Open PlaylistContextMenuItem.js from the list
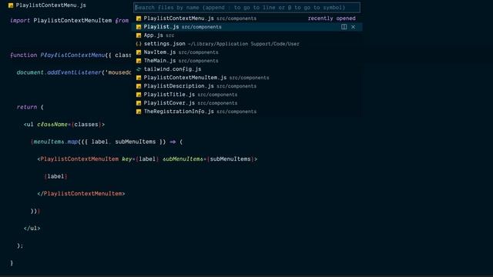The height and width of the screenshot is (277, 493). (246, 78)
